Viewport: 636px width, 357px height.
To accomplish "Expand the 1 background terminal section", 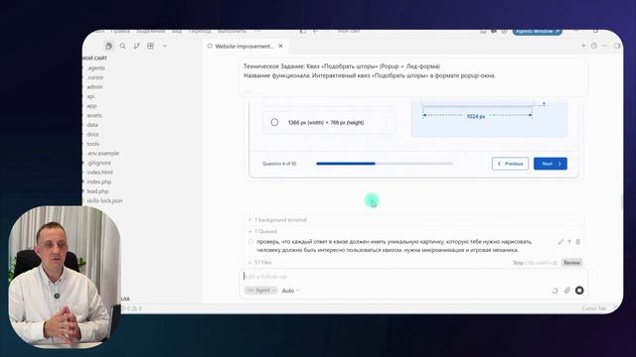I will pos(278,220).
